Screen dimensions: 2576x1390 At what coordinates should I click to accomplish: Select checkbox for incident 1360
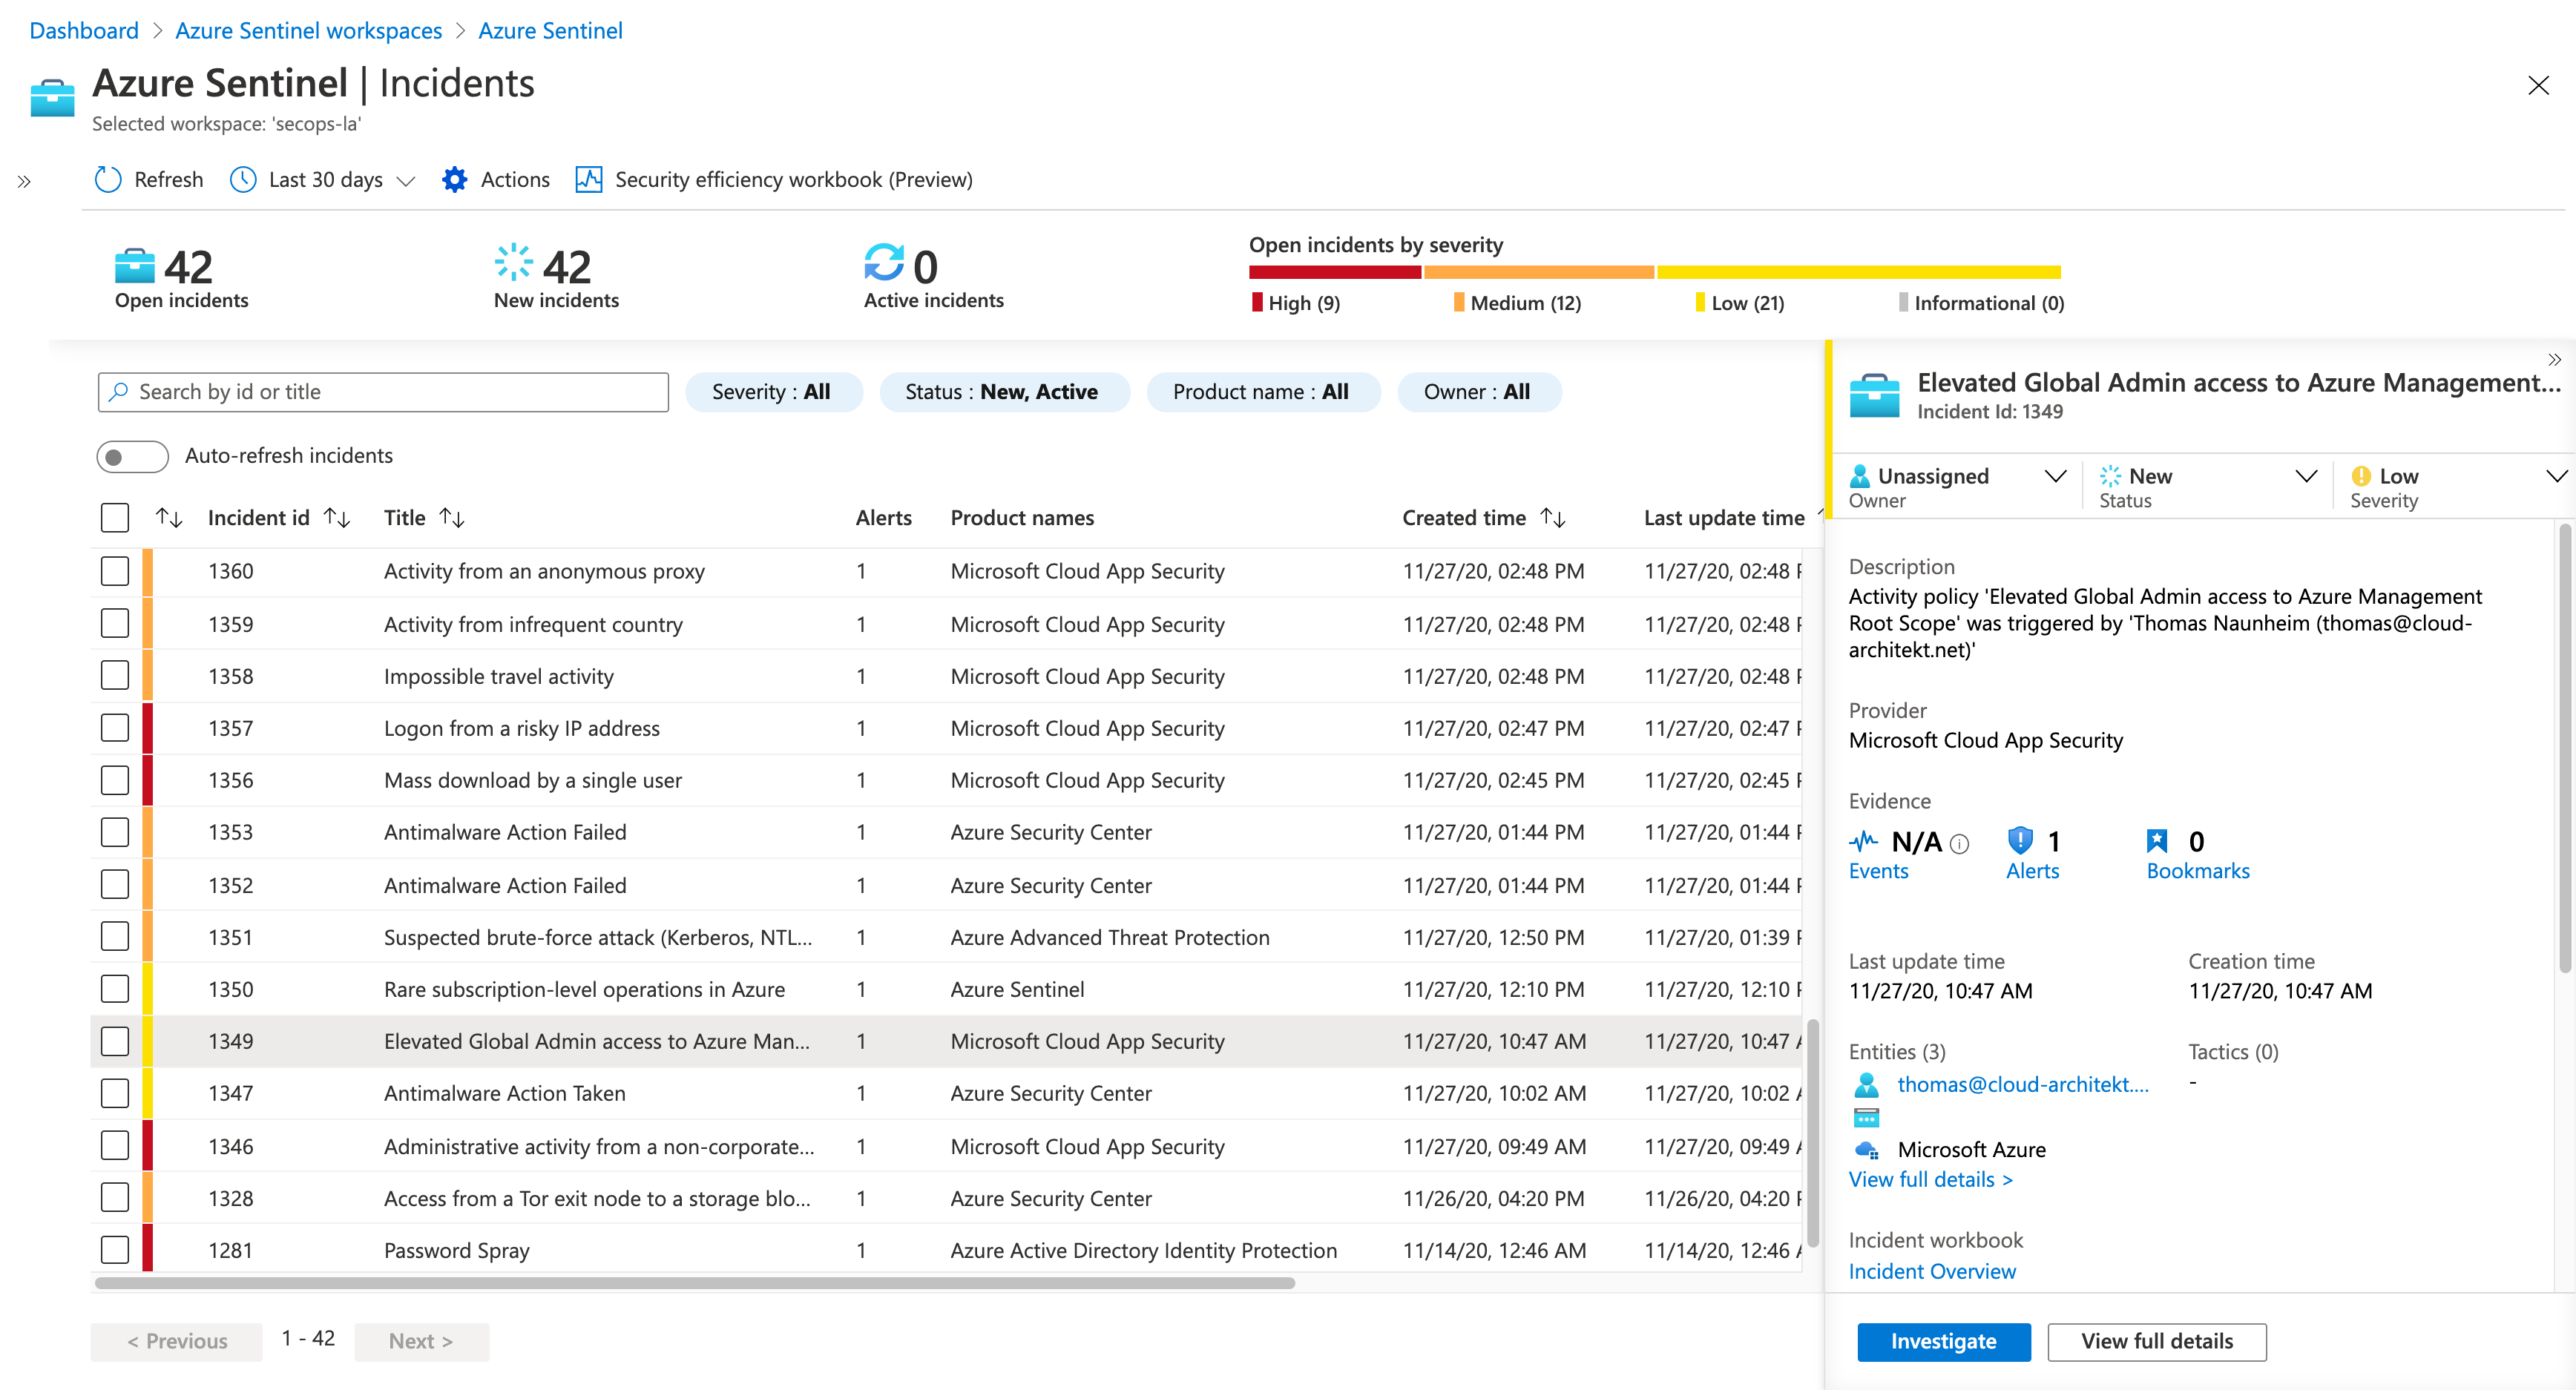pyautogui.click(x=115, y=571)
